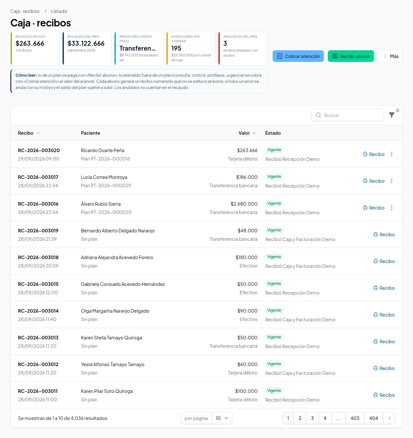The width and height of the screenshot is (413, 438).
Task: Print receipt RC-2026-003019 via printer icon
Action: [384, 234]
